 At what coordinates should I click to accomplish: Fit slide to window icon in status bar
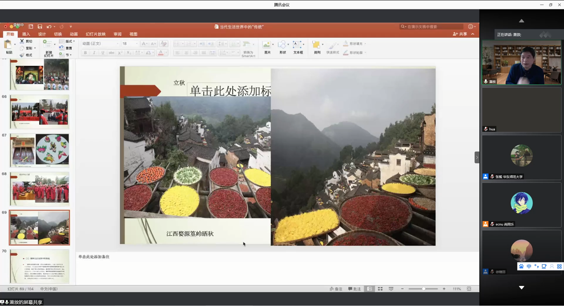(x=469, y=289)
